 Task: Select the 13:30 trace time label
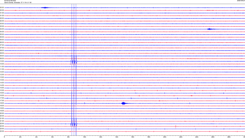click(x=2, y=80)
